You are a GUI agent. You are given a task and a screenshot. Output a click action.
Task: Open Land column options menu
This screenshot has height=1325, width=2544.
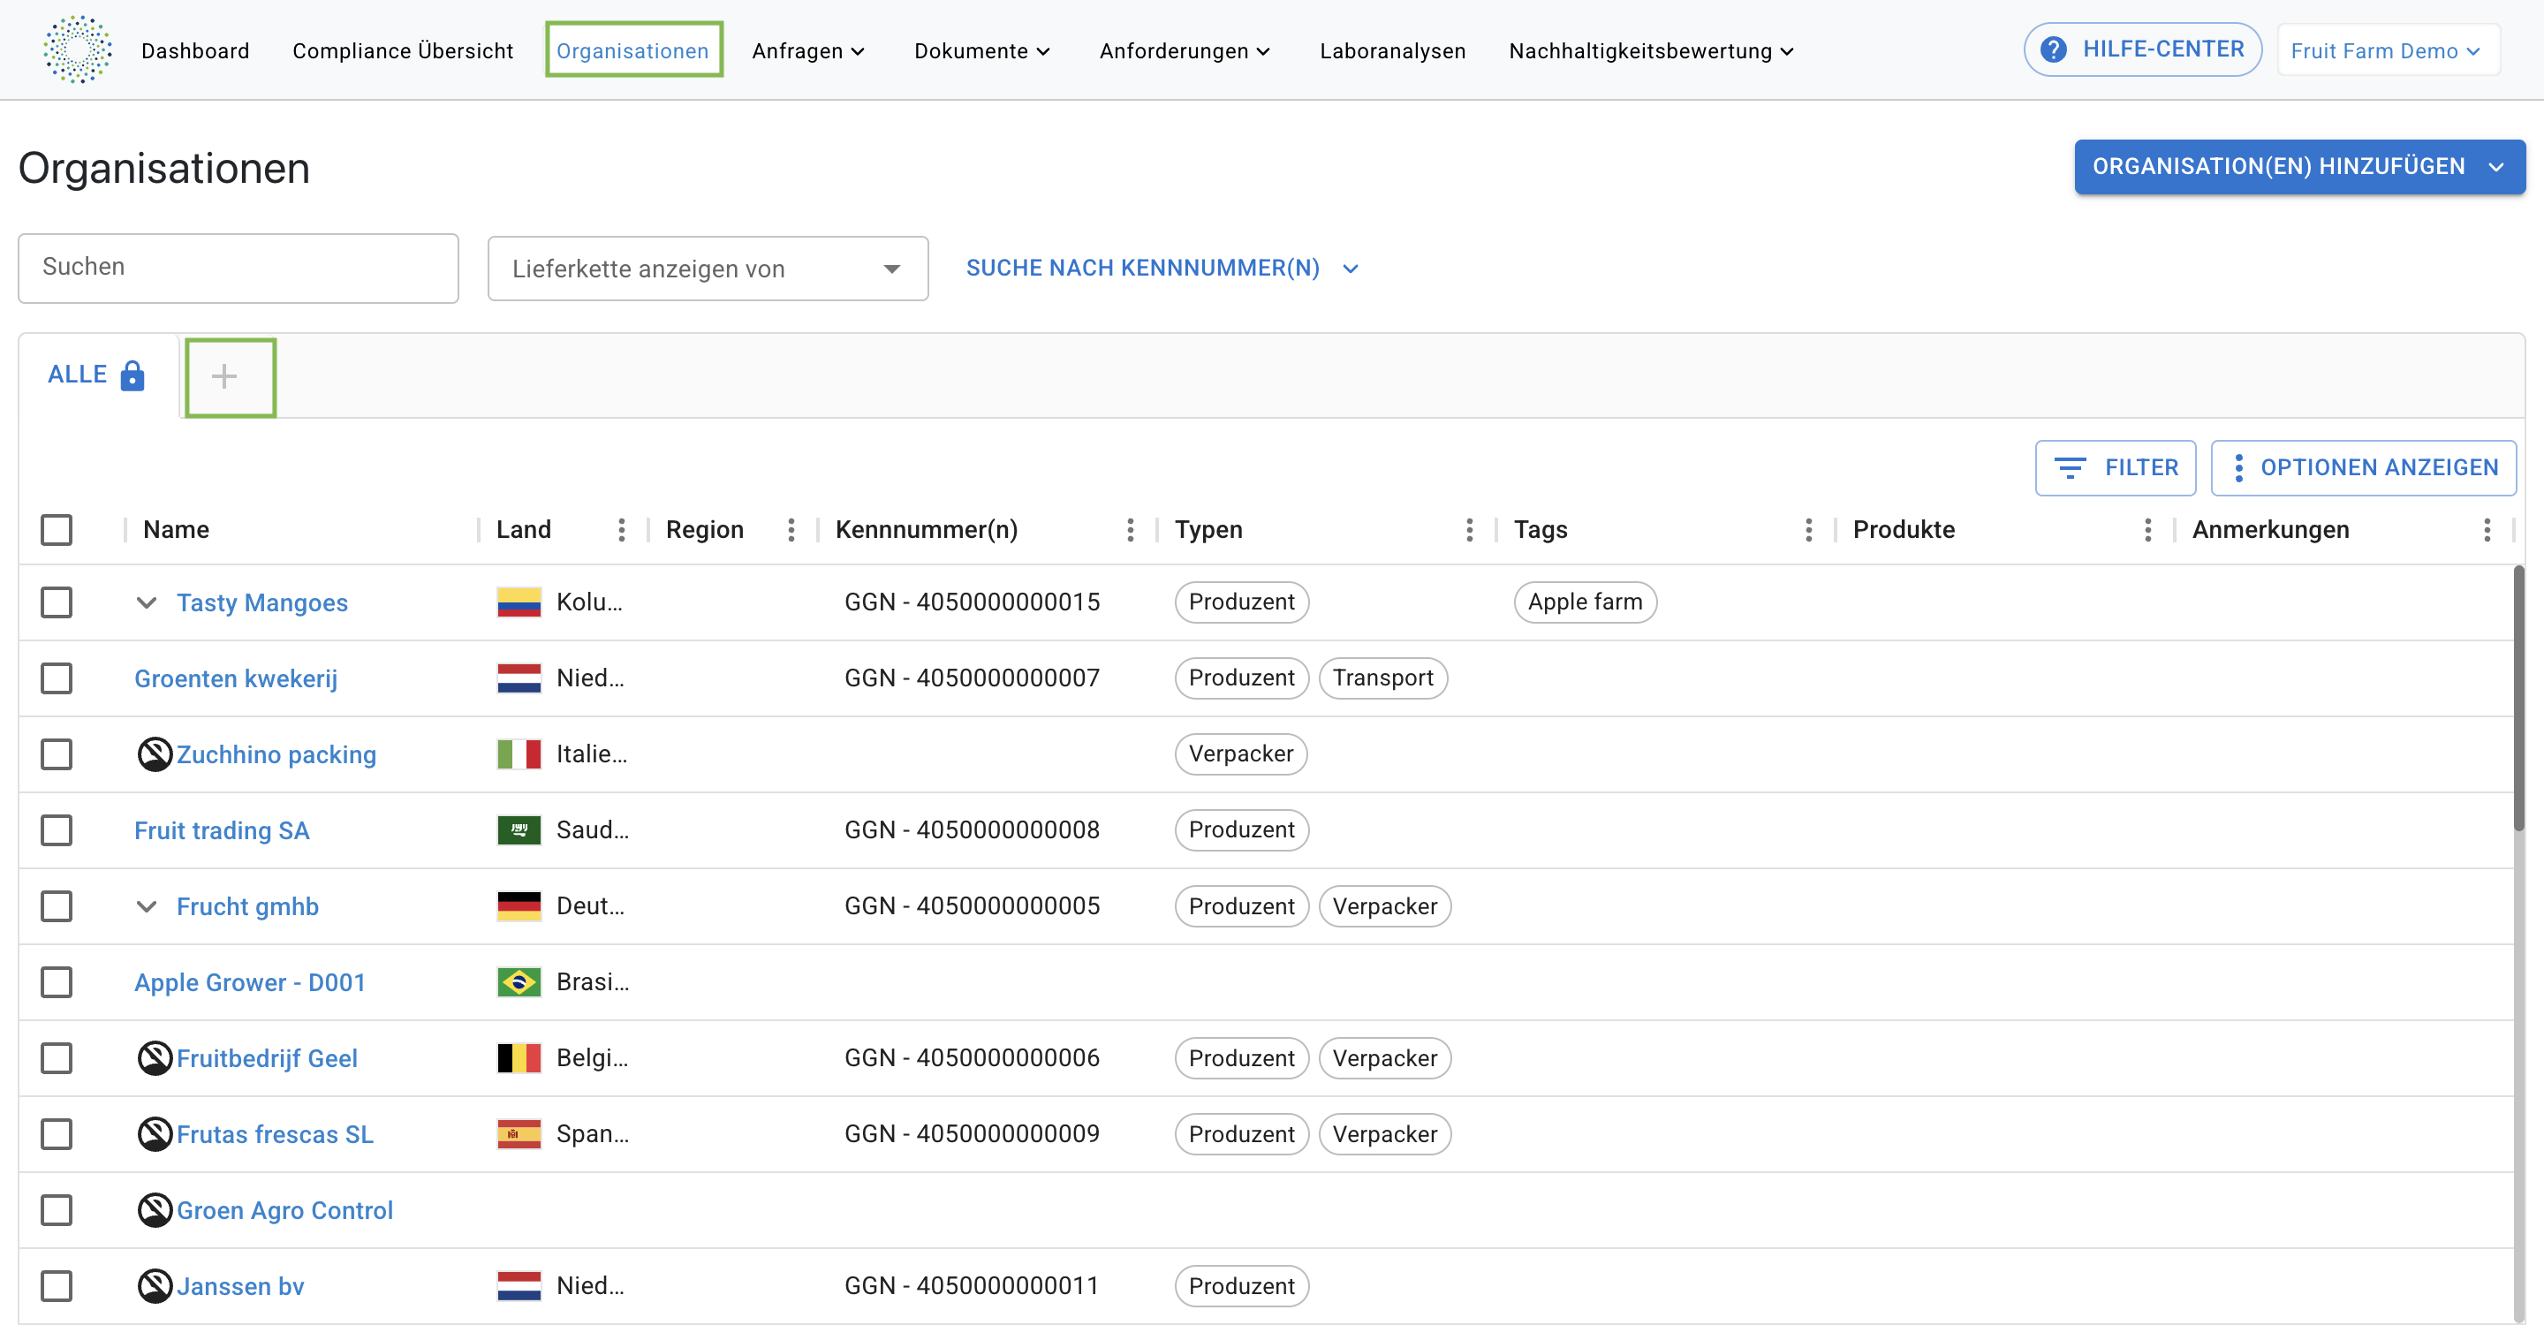[621, 530]
